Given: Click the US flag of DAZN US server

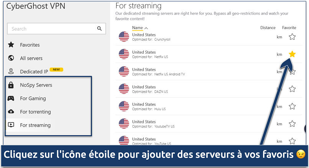Looking at the screenshot, I should (x=124, y=89).
